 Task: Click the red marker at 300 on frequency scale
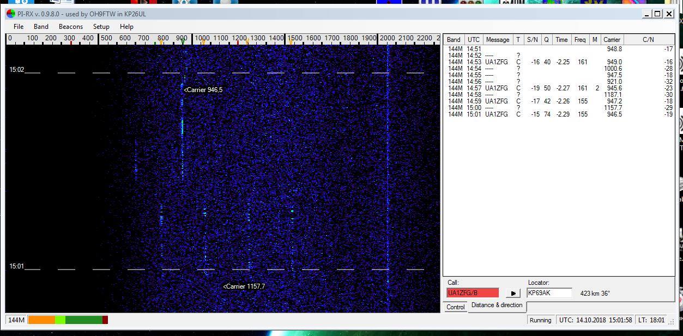71,42
